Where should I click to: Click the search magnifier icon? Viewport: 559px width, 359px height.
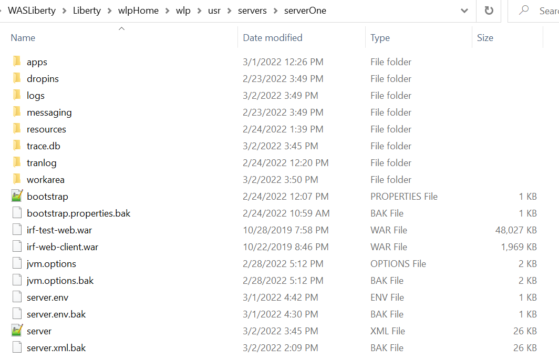(523, 11)
